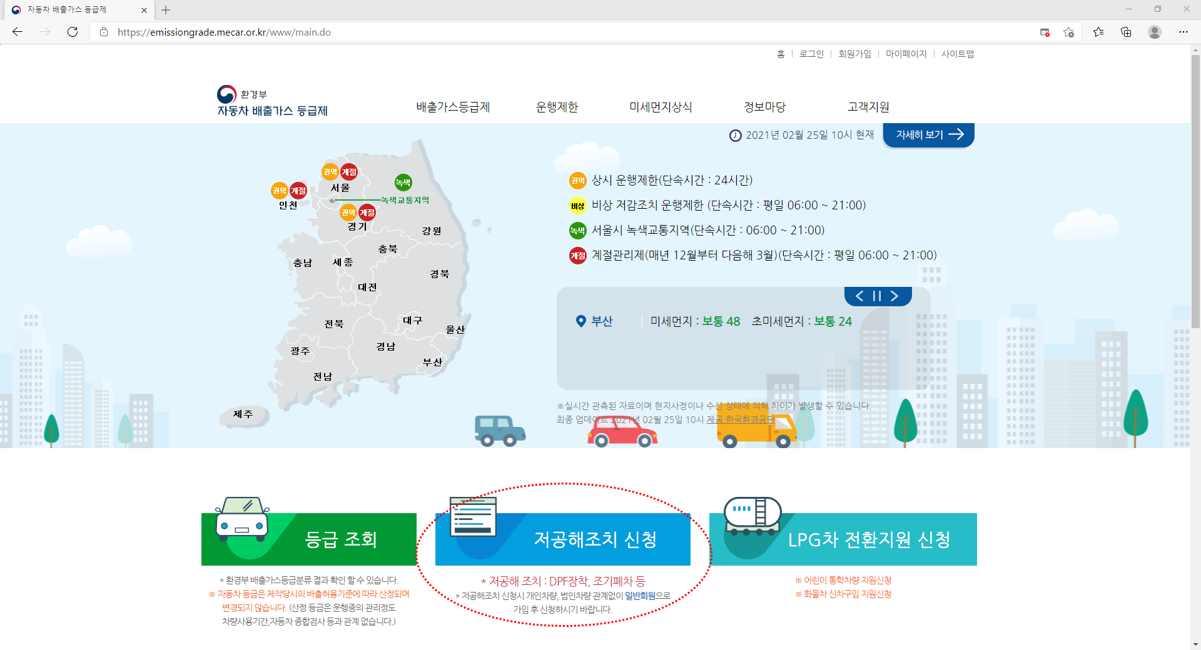This screenshot has width=1201, height=650.
Task: Open the 운행제한 menu
Action: tap(557, 107)
